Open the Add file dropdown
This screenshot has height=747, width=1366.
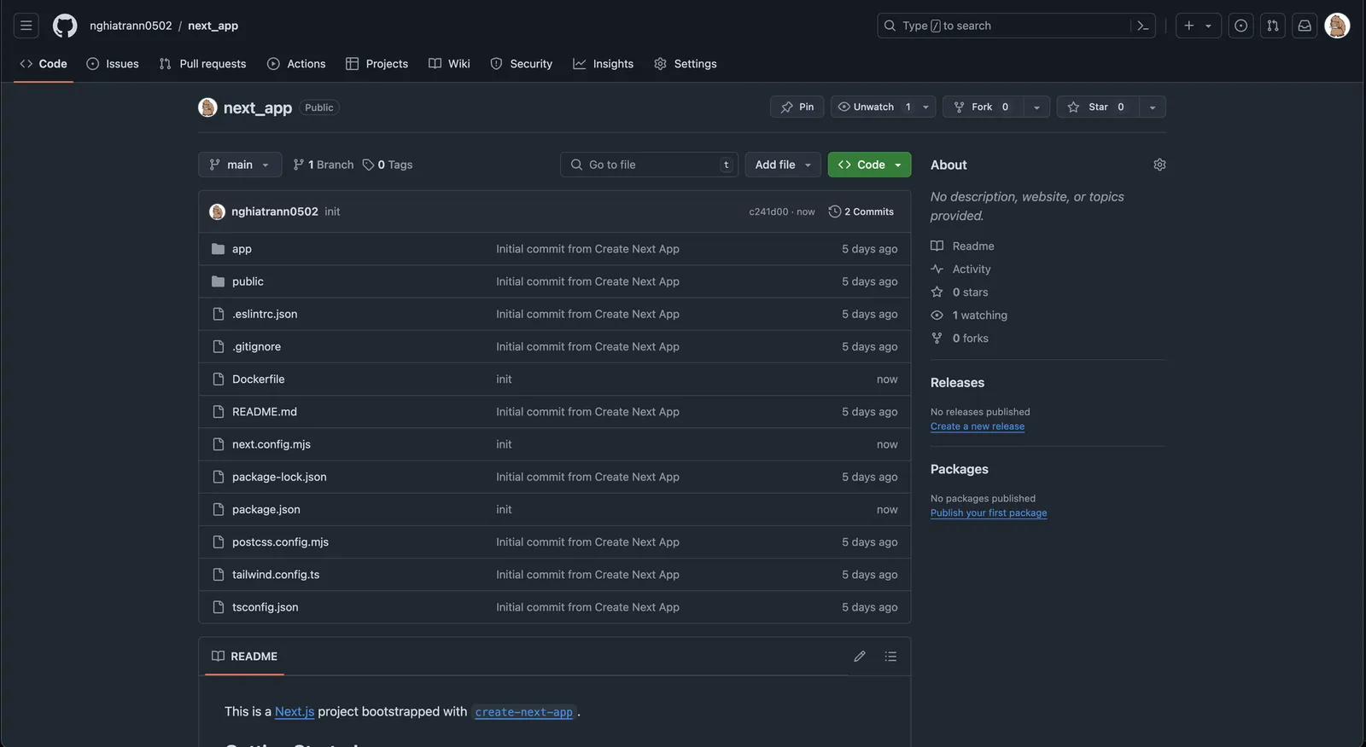783,165
